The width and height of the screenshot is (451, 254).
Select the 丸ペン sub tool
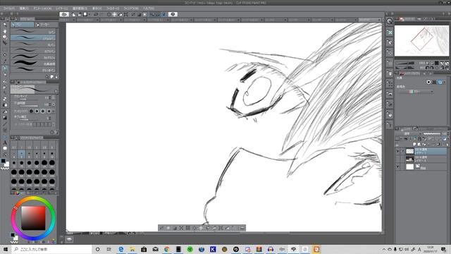click(33, 44)
